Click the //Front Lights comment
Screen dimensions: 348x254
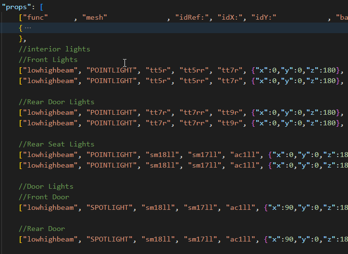coord(48,60)
